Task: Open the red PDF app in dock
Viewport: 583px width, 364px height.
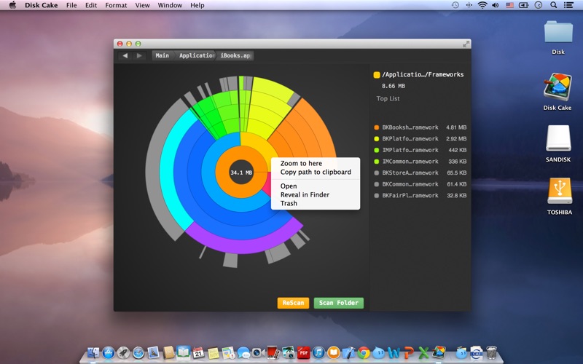Action: point(303,352)
